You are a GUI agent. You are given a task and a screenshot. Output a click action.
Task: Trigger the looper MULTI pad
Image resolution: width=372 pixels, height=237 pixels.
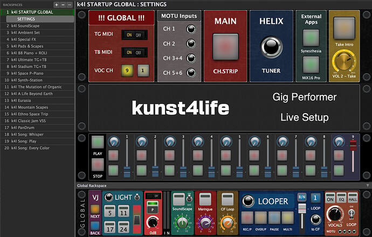pos(288,218)
